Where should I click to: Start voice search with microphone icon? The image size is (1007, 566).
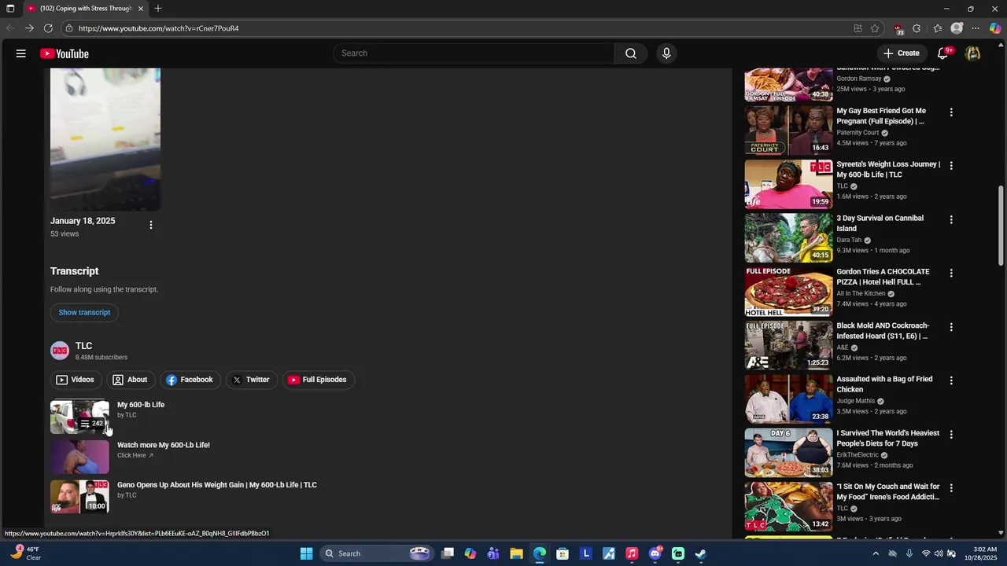click(x=666, y=53)
